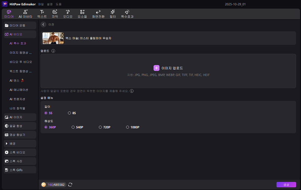Choose 720P resolution
Screen dimensions: 301x190
[x=105, y=127]
